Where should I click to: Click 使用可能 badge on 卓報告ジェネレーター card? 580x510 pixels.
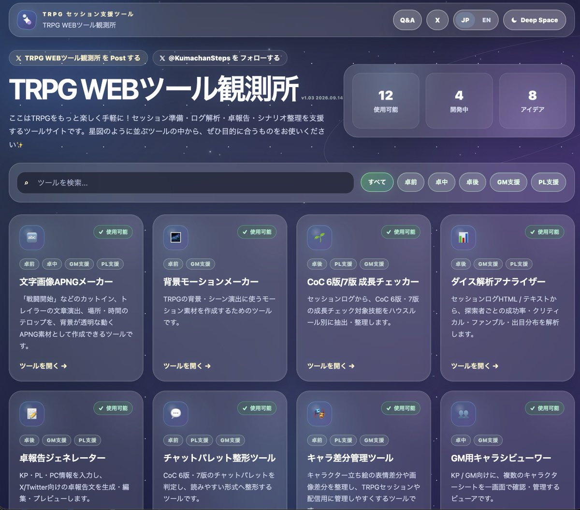coord(113,408)
